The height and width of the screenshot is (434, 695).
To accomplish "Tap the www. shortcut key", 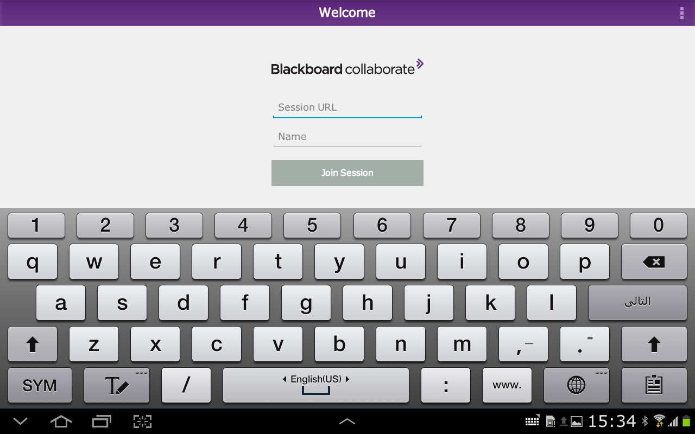I will 507,386.
